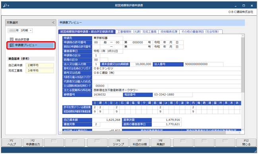Click the 土 column header in license table
This screenshot has height=154, width=258.
click(x=95, y=103)
